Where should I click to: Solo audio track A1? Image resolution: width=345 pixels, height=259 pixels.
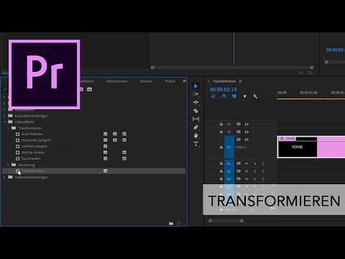pos(255,163)
